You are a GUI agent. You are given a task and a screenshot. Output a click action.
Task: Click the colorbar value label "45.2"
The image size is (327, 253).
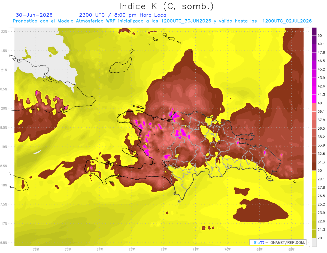321,69
